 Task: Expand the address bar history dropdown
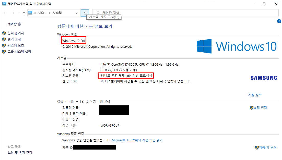76,13
